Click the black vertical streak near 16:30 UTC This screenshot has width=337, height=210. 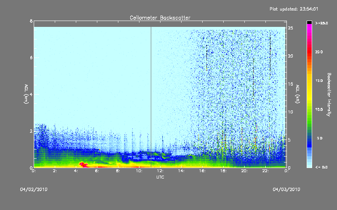point(206,58)
